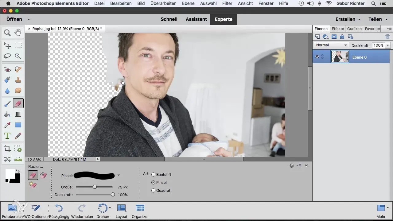Screen dimensions: 393x221
Task: Adjust the Größe brush size slider
Action: [95, 187]
